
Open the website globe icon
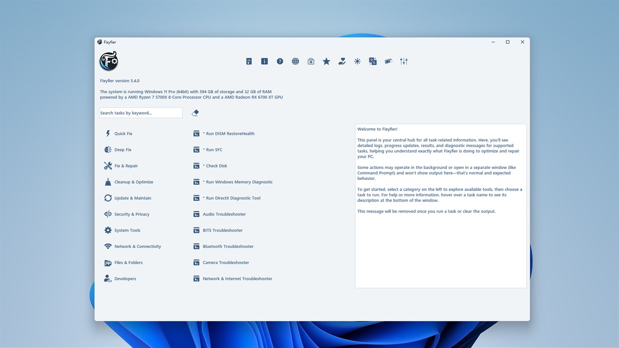[x=296, y=61]
